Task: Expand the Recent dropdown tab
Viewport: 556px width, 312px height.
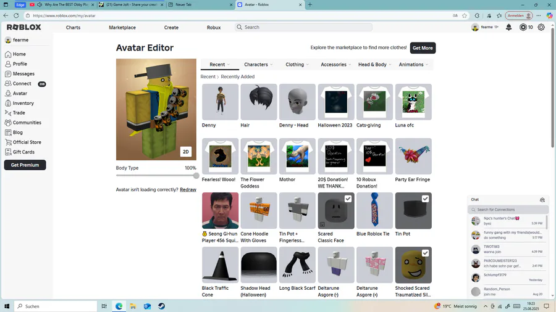Action: point(219,64)
